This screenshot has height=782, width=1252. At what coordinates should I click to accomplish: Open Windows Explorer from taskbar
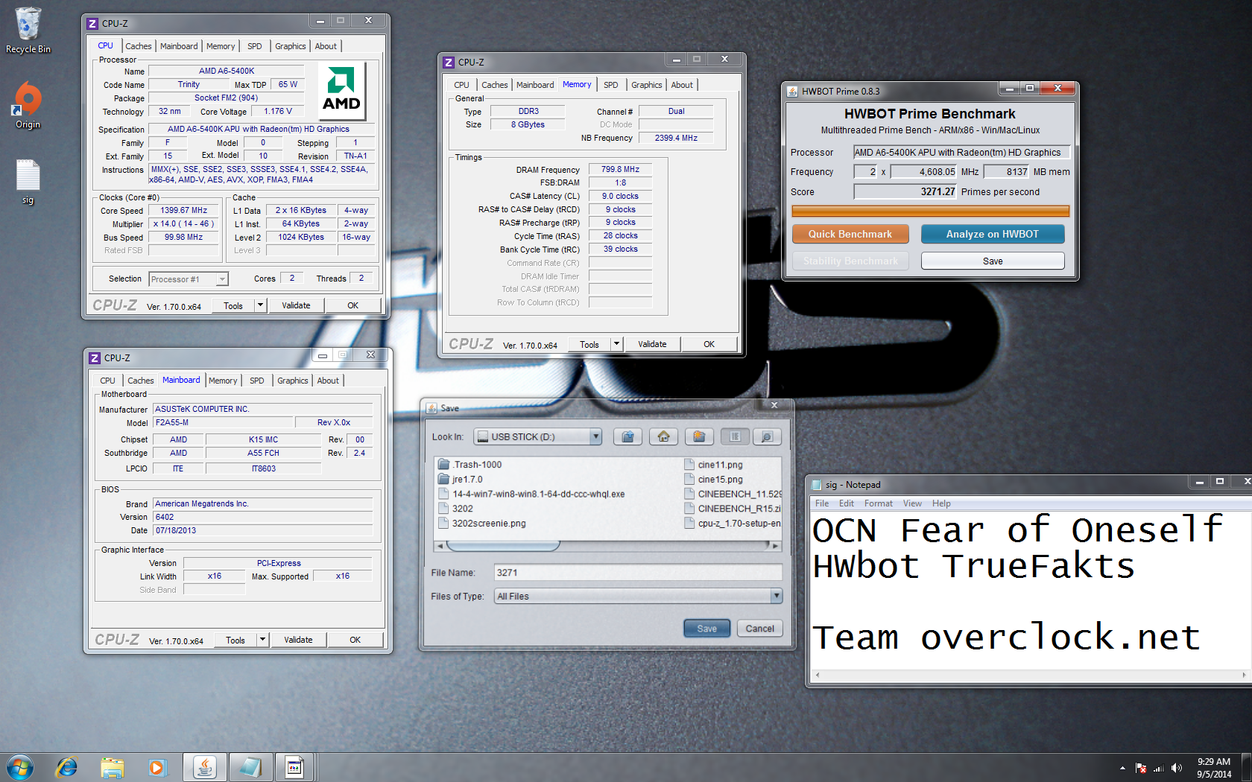(113, 767)
